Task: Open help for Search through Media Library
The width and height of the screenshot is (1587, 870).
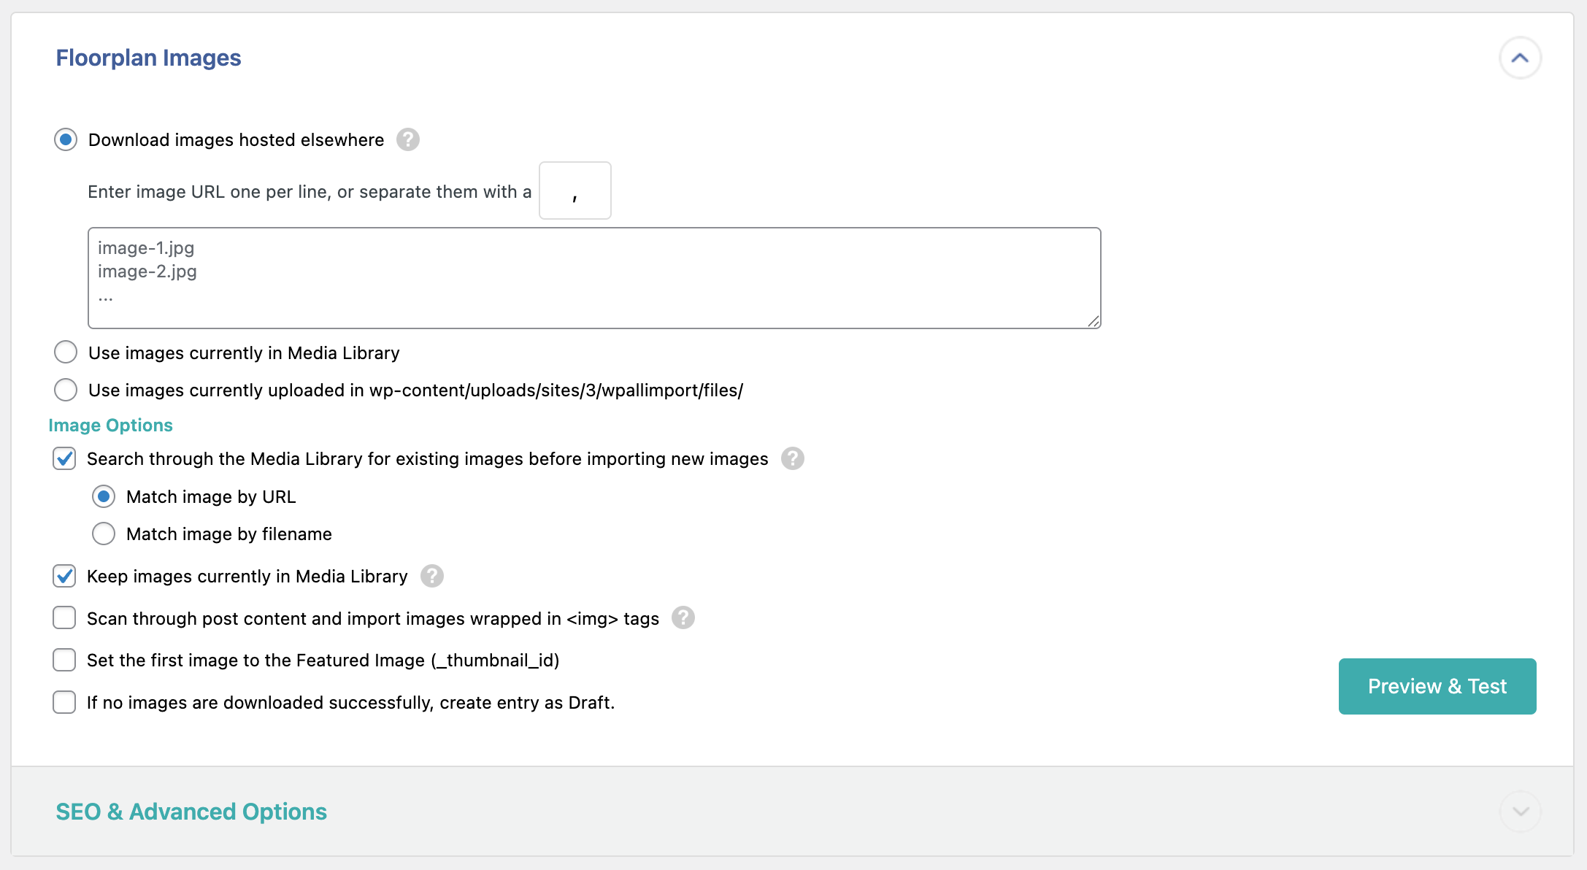Action: click(x=793, y=458)
